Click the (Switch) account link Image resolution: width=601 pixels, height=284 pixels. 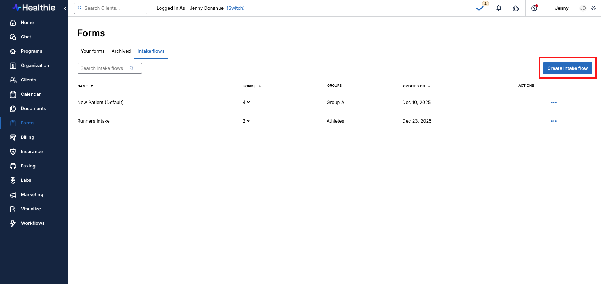click(x=235, y=8)
